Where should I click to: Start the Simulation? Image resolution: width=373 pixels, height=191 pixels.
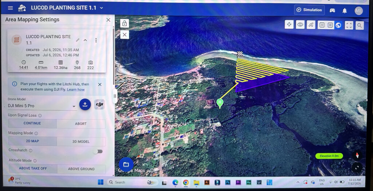click(309, 10)
